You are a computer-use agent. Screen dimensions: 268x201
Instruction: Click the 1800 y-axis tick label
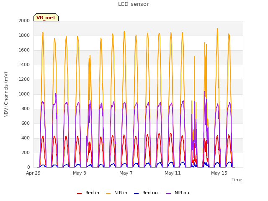(24, 35)
